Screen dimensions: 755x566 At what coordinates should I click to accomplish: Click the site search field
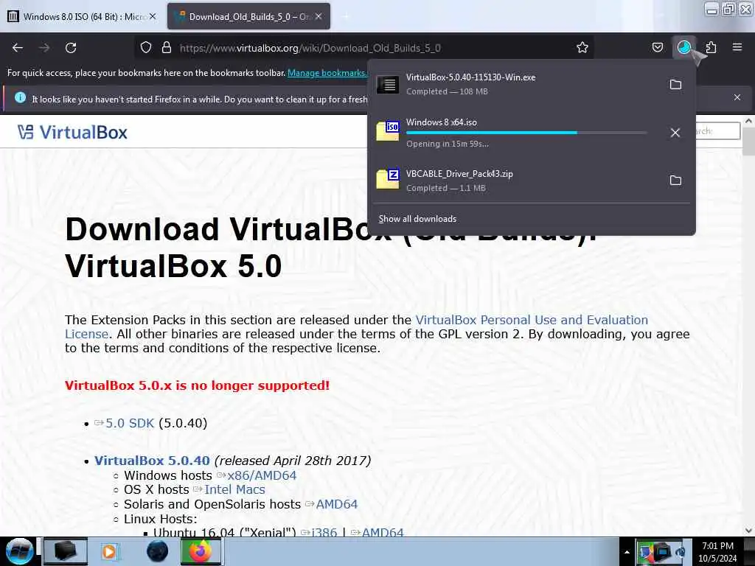tap(717, 131)
